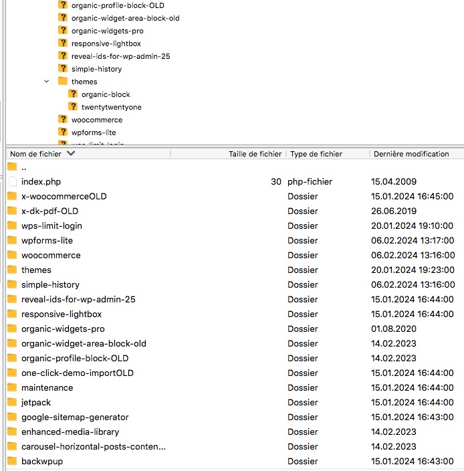Select jetpack folder name
The height and width of the screenshot is (471, 464).
(x=36, y=403)
